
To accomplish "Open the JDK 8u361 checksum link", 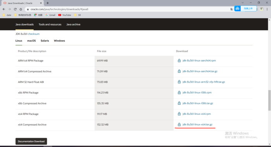I will pos(34,34).
